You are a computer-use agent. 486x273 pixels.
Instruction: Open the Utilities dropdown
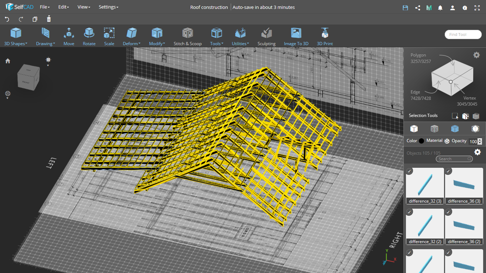click(241, 37)
